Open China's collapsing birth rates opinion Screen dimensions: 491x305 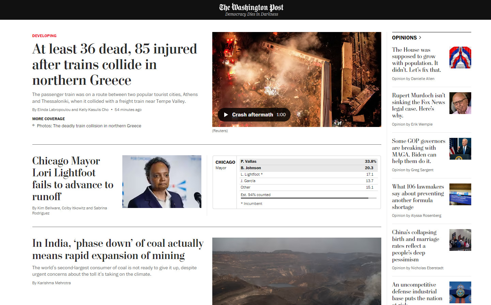pyautogui.click(x=415, y=245)
